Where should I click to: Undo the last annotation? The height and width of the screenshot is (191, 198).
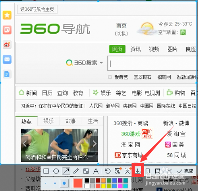point(108,171)
